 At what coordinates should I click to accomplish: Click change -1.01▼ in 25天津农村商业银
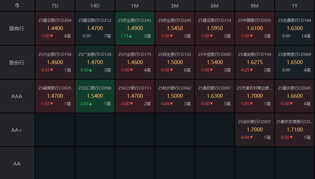point(246,104)
